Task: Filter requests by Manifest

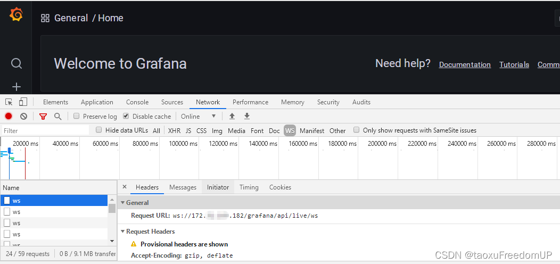Action: click(312, 131)
